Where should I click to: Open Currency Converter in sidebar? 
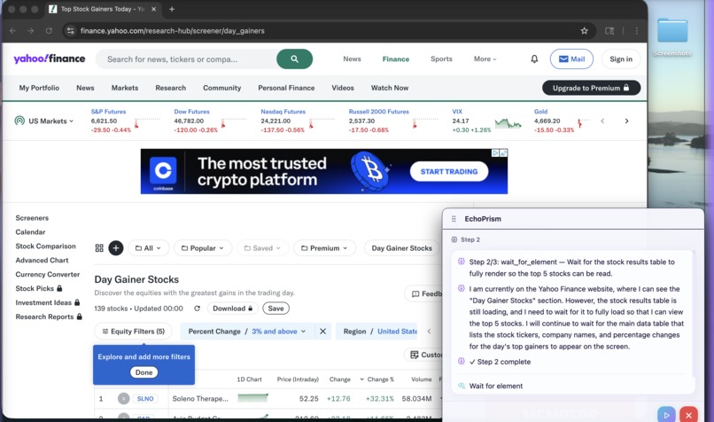coord(47,274)
